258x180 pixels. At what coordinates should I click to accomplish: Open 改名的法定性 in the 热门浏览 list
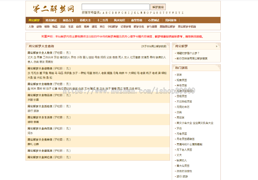[x=184, y=171]
